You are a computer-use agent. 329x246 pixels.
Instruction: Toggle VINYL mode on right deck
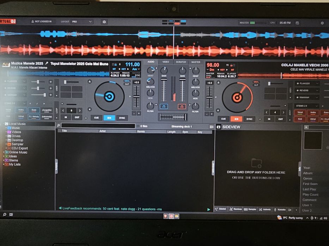[x=256, y=82]
